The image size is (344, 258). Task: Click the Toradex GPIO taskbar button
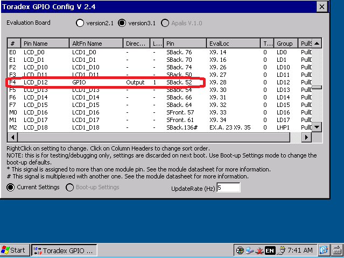[64, 250]
